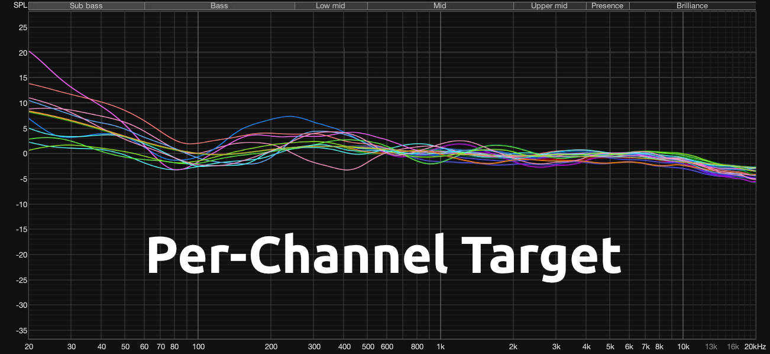Image resolution: width=770 pixels, height=354 pixels.
Task: Click the 10k frequency axis label
Action: coord(683,347)
